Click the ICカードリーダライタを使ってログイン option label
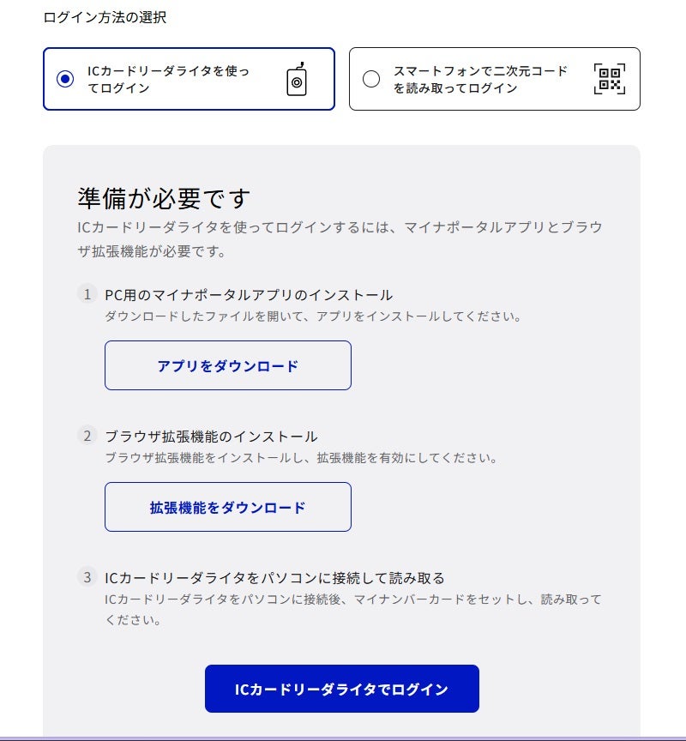686x741 pixels. pos(168,79)
